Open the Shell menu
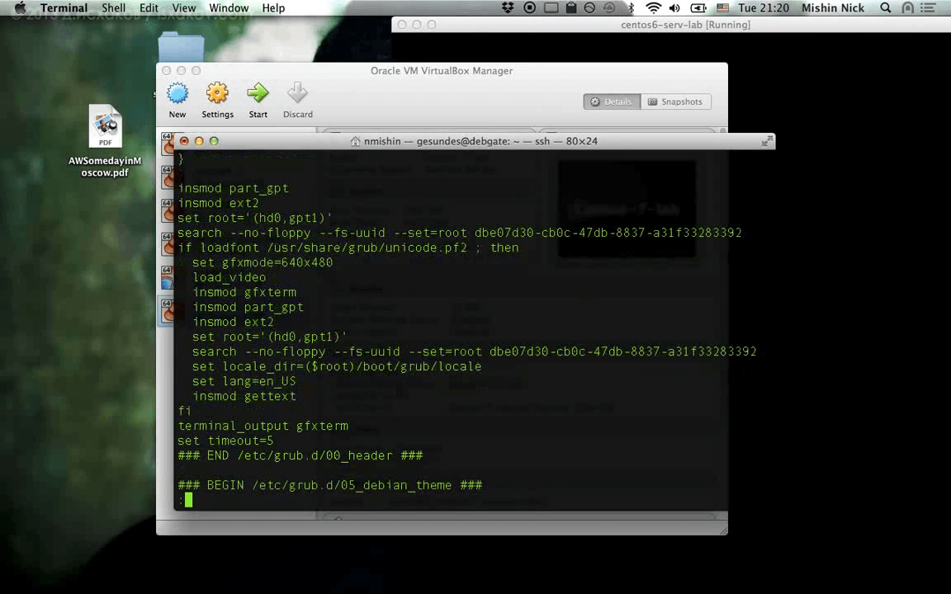Screen dimensions: 951x594 click(113, 8)
